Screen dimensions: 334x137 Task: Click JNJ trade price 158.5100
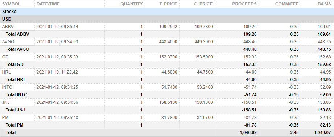[x=168, y=102]
